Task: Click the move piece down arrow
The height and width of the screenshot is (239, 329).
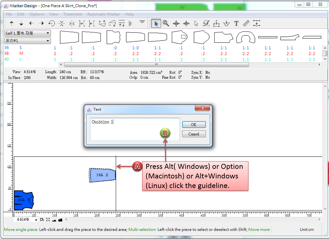Action: pyautogui.click(x=21, y=23)
